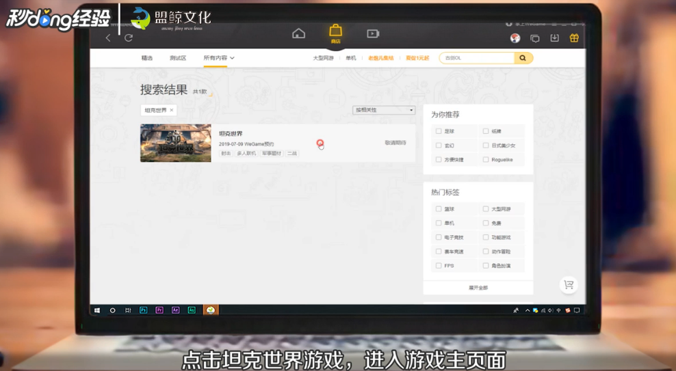Viewport: 676px width, 371px height.
Task: Check the Roguelike tag checkbox
Action: 485,159
